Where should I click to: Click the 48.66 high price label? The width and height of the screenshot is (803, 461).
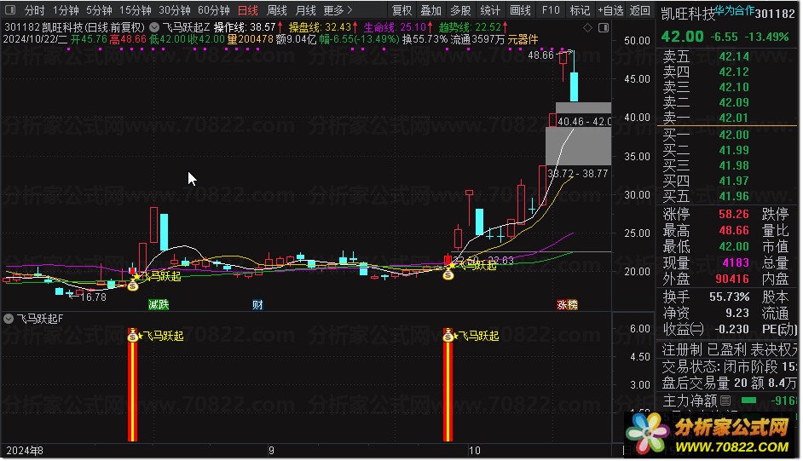[x=540, y=55]
